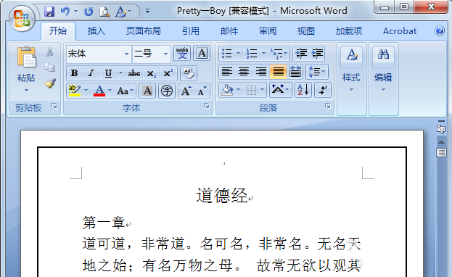The image size is (452, 277).
Task: Toggle superscript formatting
Action: point(168,73)
